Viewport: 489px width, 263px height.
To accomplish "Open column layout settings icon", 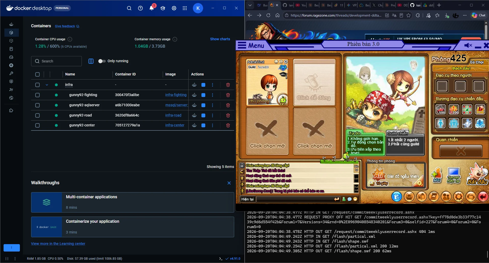I will [x=91, y=61].
